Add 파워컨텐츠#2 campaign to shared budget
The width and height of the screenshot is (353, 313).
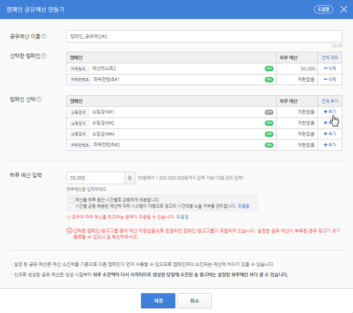[x=329, y=145]
